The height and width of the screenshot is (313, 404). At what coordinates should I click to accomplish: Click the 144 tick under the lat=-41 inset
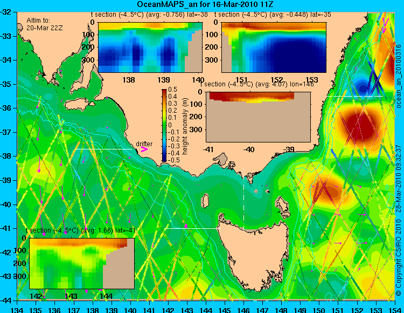click(x=106, y=296)
